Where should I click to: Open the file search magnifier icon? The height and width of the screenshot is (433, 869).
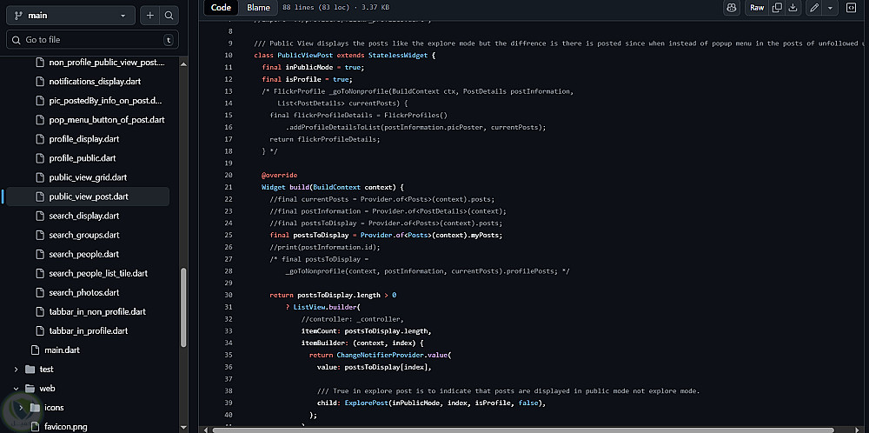(x=169, y=16)
